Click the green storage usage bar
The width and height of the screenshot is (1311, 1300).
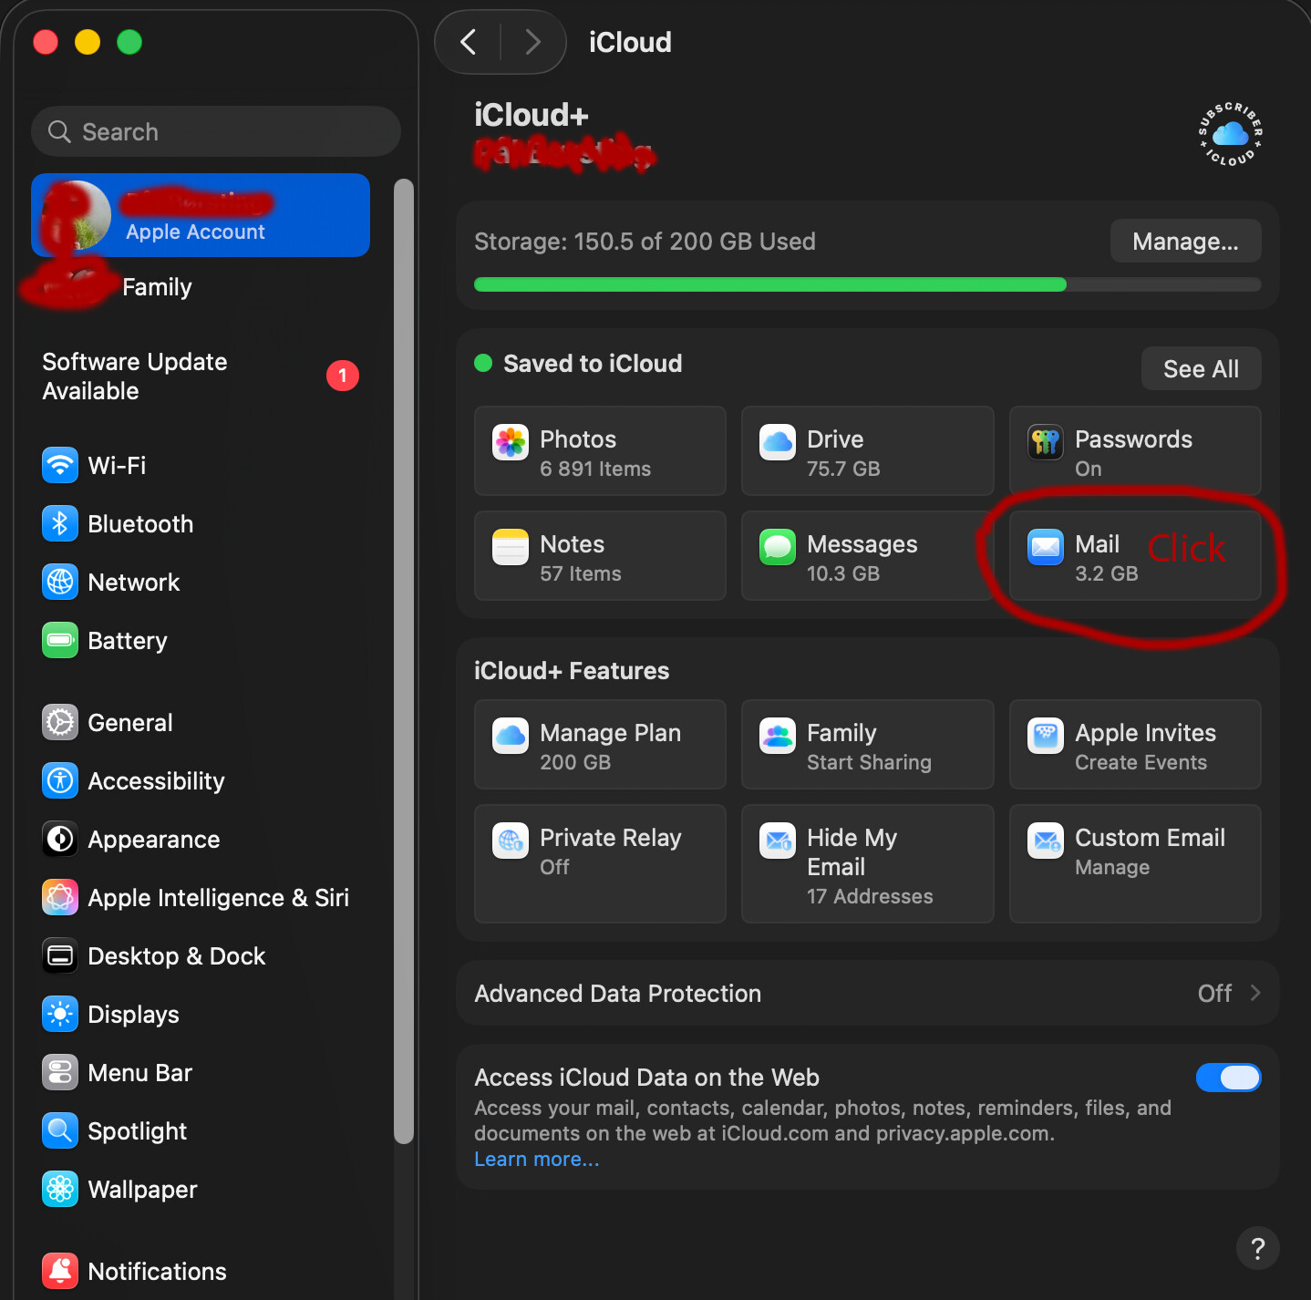(x=769, y=285)
